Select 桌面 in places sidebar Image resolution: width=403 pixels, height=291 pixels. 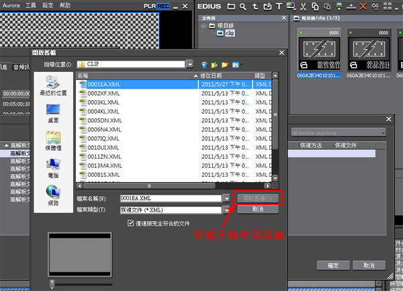pos(53,114)
